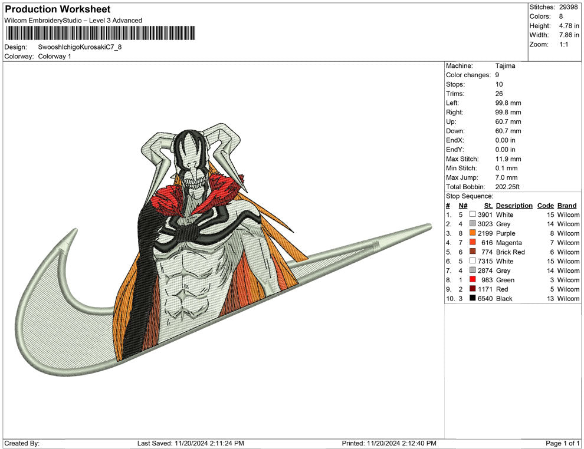Click the white swatch with 3901 stitches
Image resolution: width=584 pixels, height=449 pixels.
[473, 215]
